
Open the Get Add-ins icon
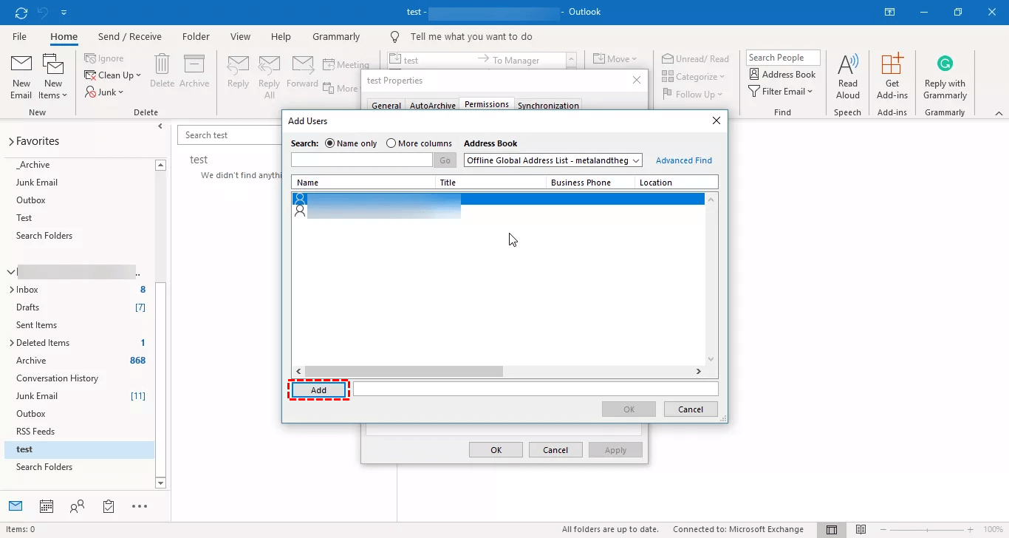[x=892, y=76]
